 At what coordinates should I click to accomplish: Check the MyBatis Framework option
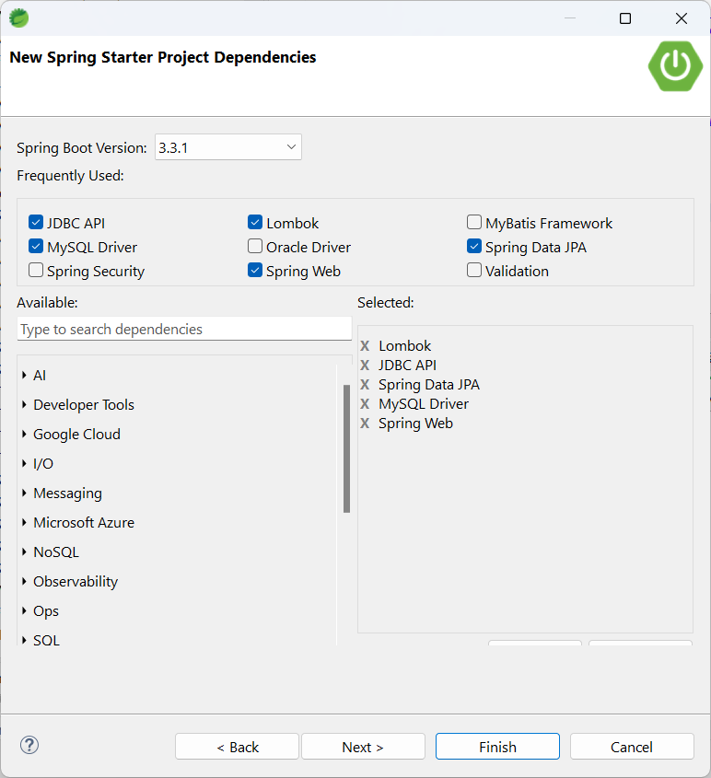473,222
